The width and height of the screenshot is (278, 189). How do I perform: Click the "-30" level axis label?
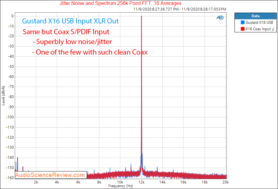click(11, 46)
